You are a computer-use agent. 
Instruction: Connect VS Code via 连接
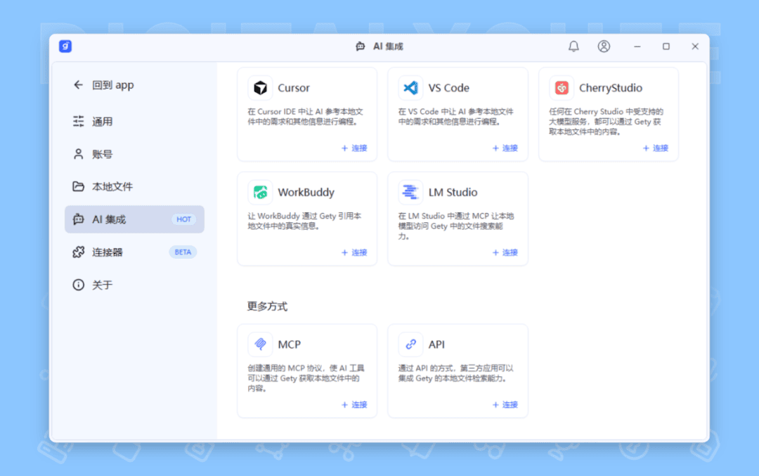tap(505, 148)
